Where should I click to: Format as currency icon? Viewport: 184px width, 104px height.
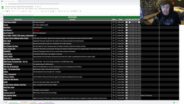pyautogui.click(x=17, y=11)
